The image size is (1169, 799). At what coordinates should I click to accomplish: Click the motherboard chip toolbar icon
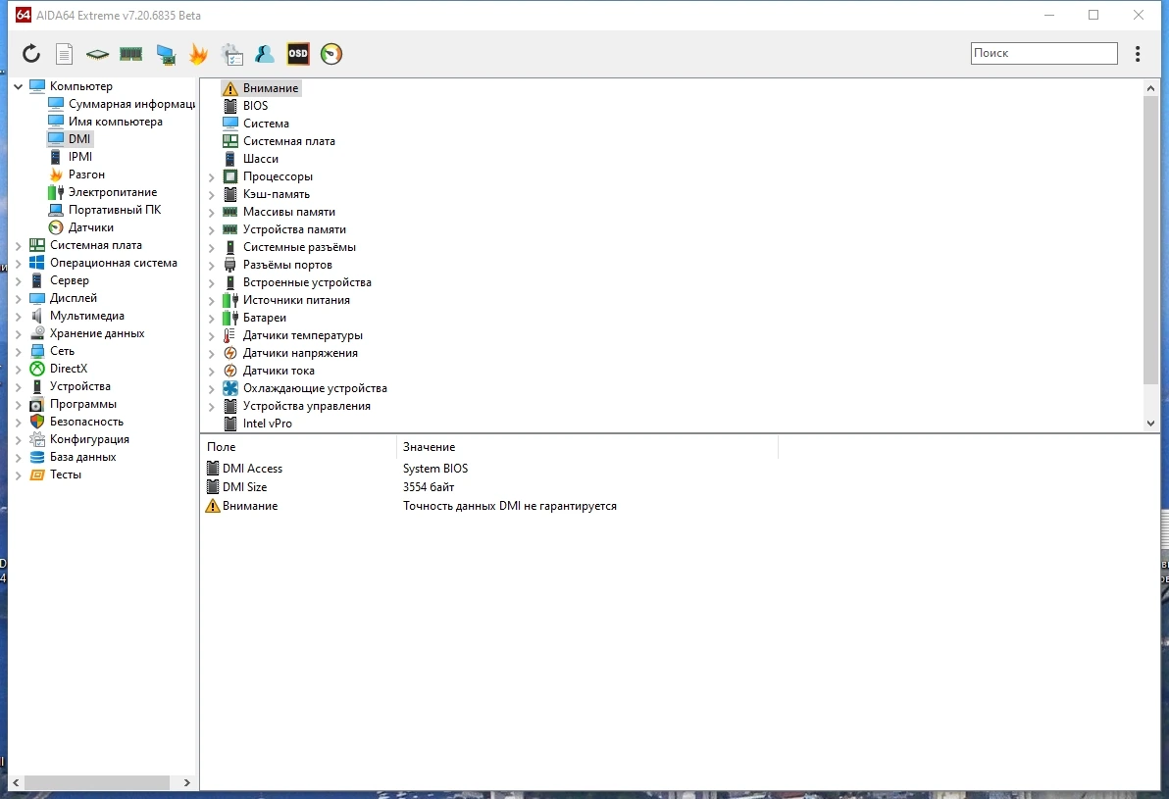point(97,54)
